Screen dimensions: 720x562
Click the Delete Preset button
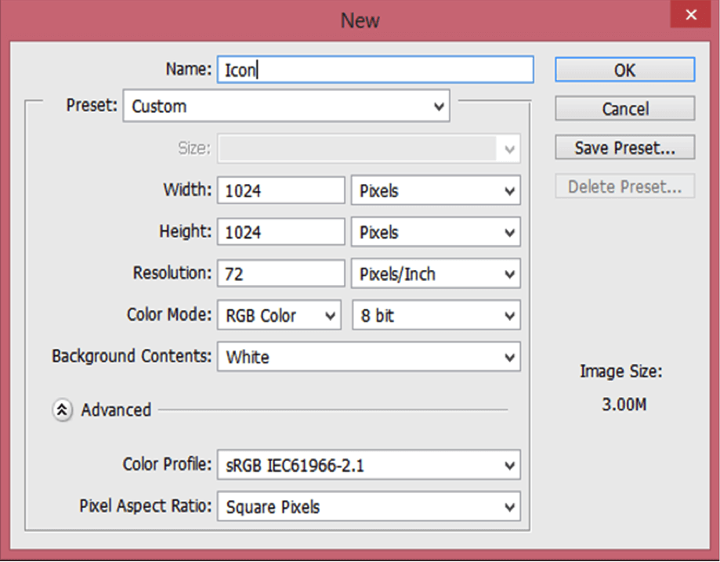[x=624, y=186]
